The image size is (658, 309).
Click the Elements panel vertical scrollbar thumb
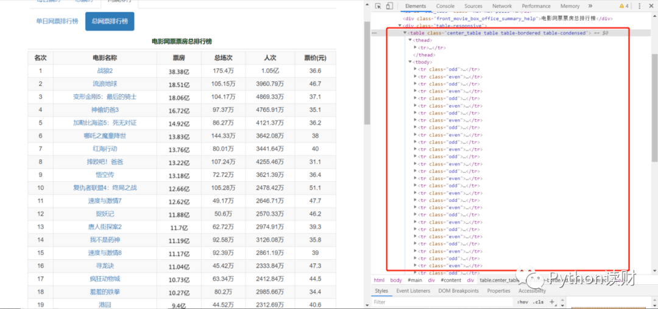(x=654, y=108)
